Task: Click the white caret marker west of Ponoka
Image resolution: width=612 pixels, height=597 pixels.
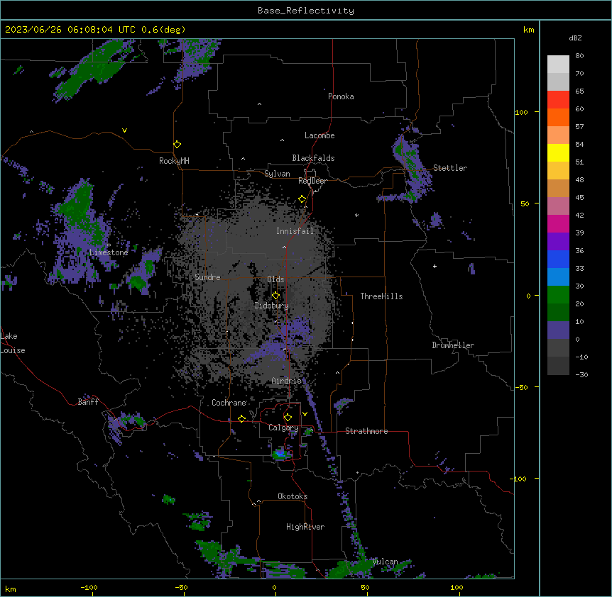Action: click(259, 104)
